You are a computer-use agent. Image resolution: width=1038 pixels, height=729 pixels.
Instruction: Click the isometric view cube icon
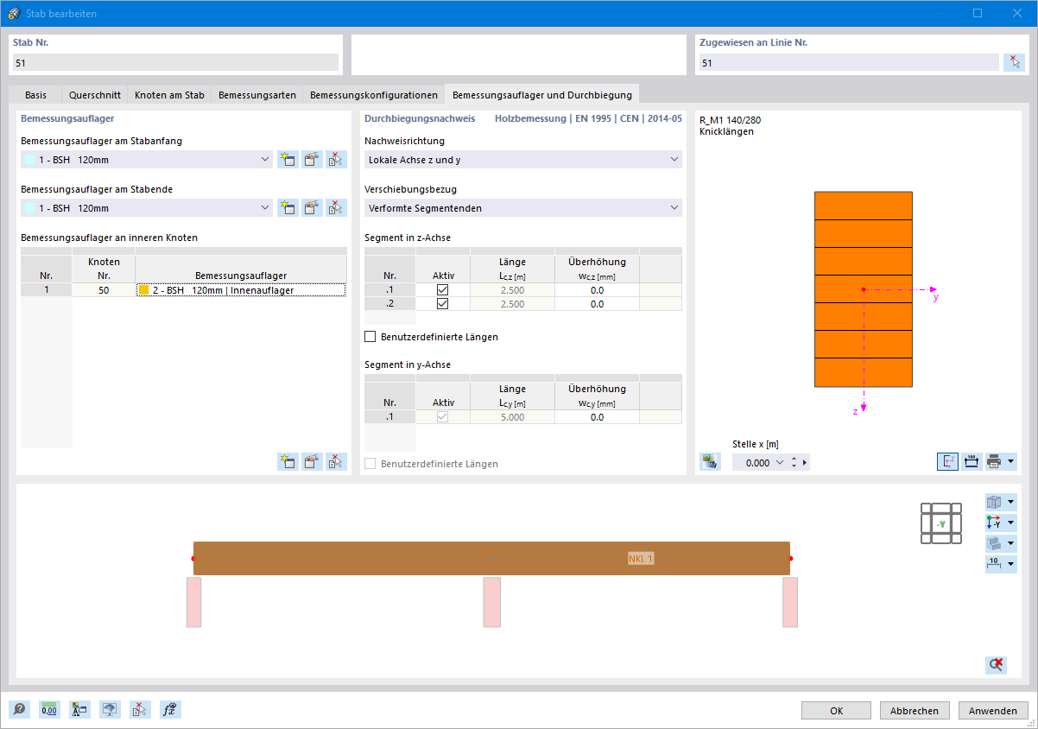coord(995,502)
